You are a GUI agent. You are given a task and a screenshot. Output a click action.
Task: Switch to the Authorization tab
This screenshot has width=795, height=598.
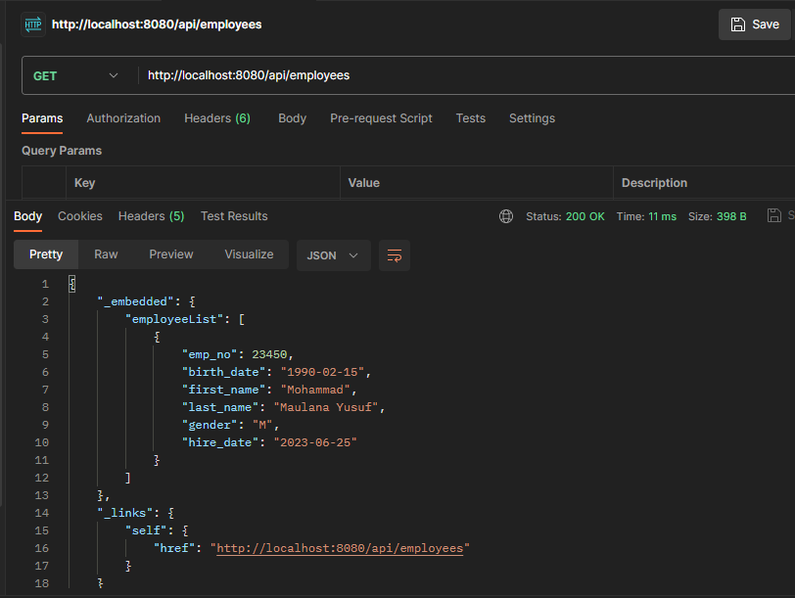[122, 117]
